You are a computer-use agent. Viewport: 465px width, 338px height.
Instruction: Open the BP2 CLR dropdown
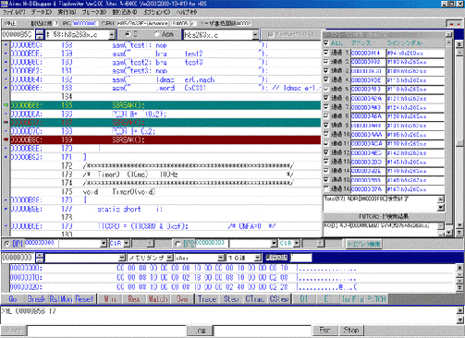[297, 244]
